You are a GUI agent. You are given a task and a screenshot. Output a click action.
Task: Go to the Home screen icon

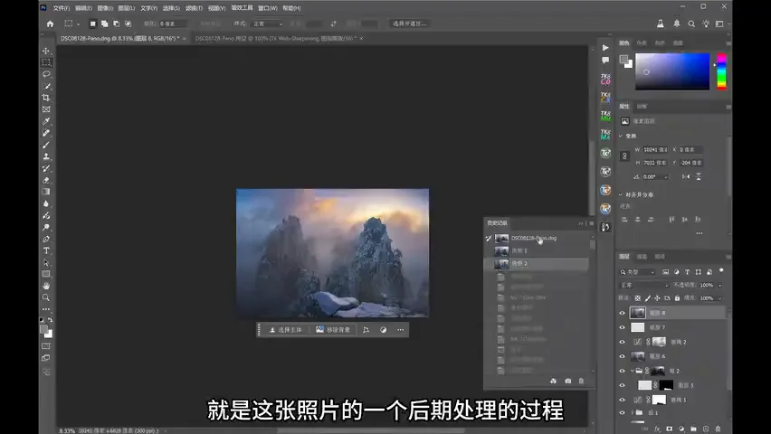tap(50, 24)
